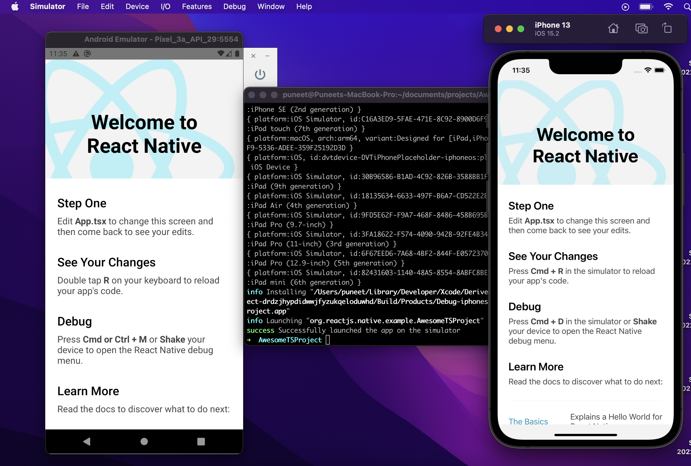Tap the circular sync icon in Android status bar
The height and width of the screenshot is (466, 691).
pos(87,53)
